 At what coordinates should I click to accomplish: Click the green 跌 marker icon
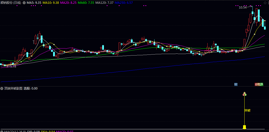click(x=262, y=84)
